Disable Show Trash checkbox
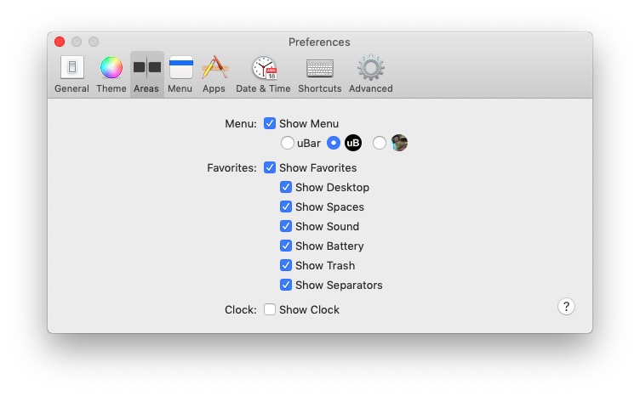 coord(286,265)
